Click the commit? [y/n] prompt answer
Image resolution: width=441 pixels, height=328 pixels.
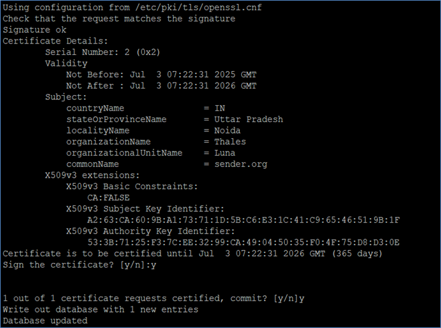[x=302, y=298]
